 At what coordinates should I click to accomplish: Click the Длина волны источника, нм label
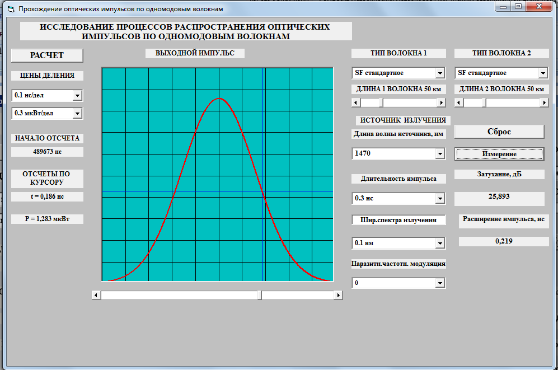click(398, 134)
